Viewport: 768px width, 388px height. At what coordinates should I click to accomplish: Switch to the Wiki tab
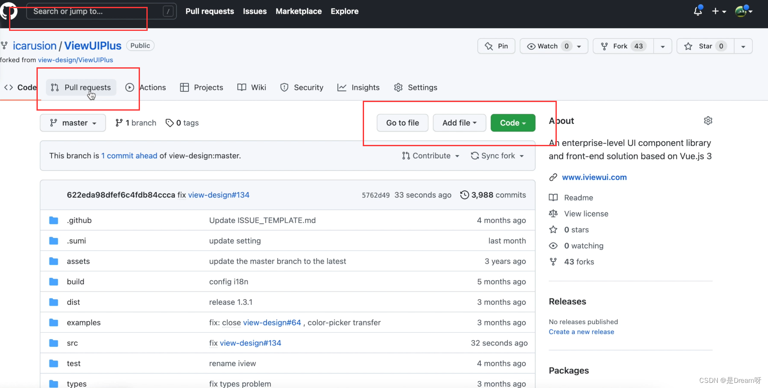(252, 87)
